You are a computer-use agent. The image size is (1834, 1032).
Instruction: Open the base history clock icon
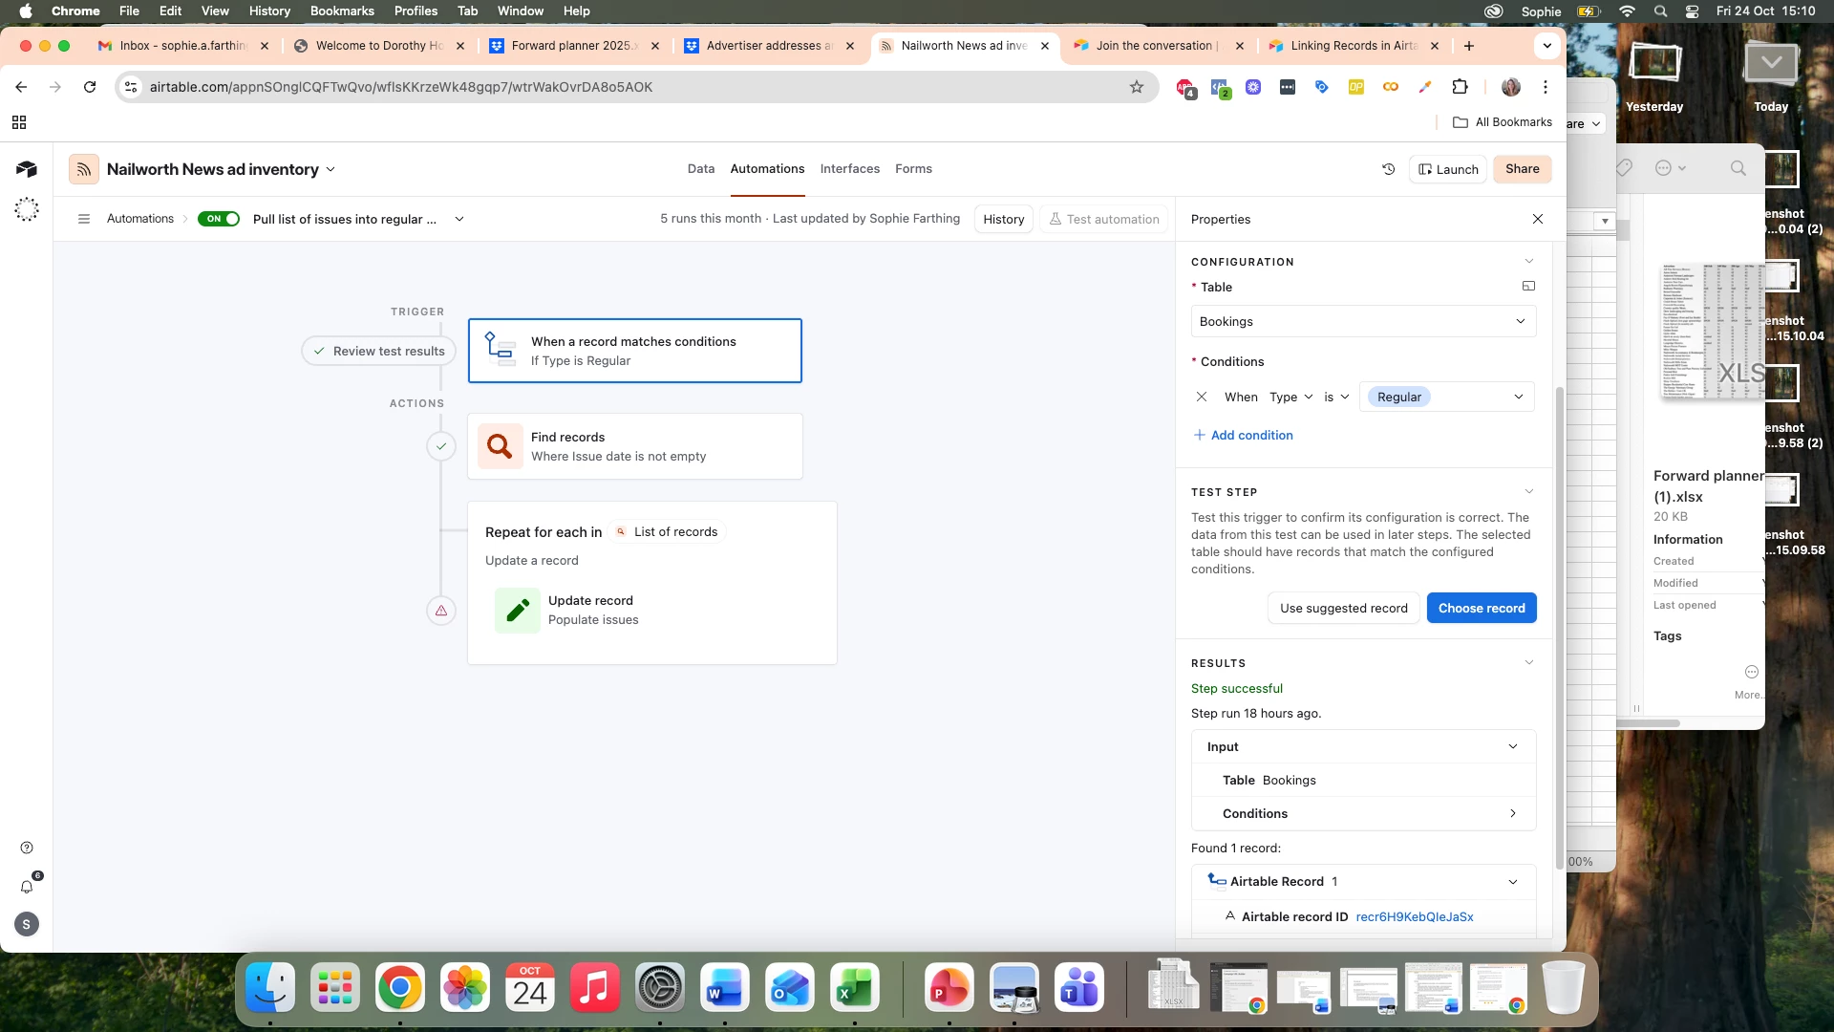1389,169
